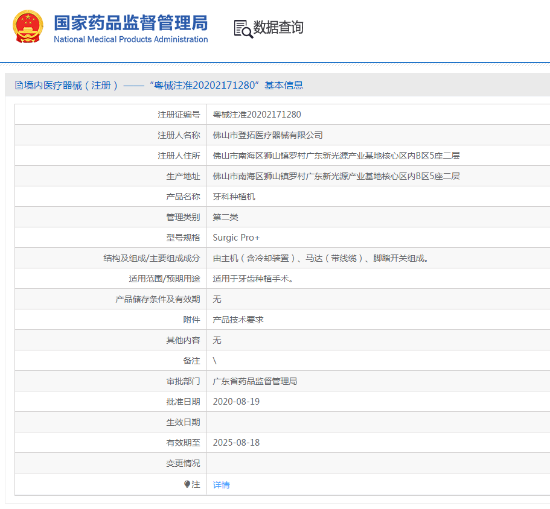Viewport: 550px width, 509px height.
Task: Click the 有效期至 label
Action: (183, 443)
